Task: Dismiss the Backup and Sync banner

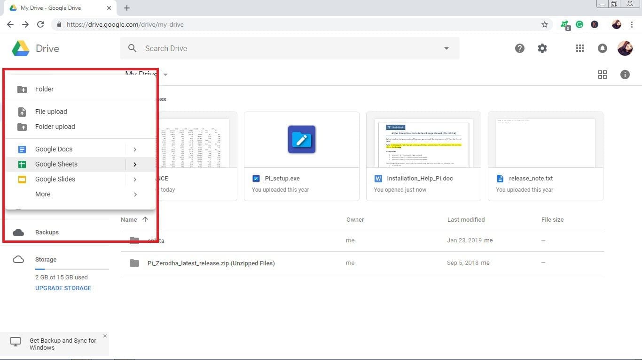Action: click(x=105, y=336)
